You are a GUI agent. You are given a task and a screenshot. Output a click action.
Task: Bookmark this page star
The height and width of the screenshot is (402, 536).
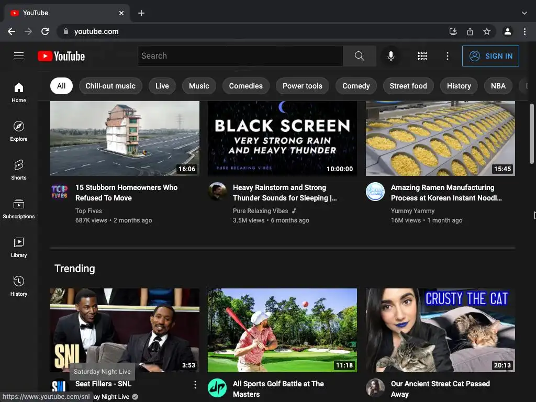(x=487, y=31)
